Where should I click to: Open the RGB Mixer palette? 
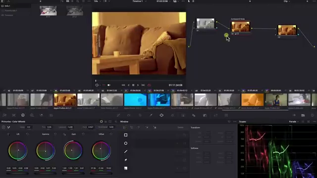(41, 115)
